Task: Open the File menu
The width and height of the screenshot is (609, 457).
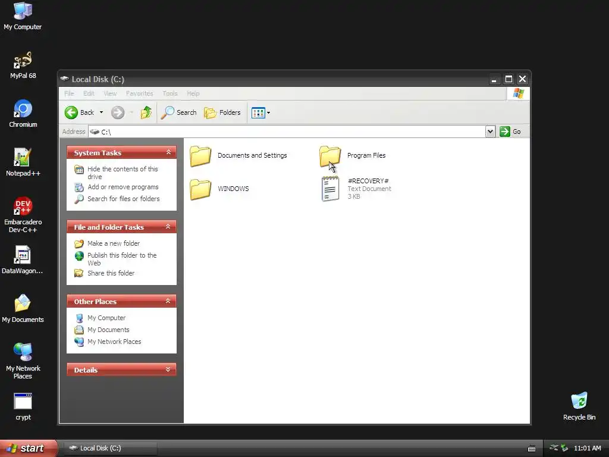Action: tap(69, 93)
